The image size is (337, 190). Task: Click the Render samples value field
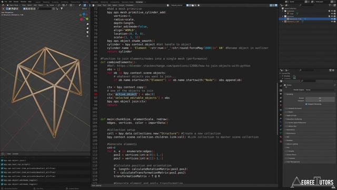point(320,98)
